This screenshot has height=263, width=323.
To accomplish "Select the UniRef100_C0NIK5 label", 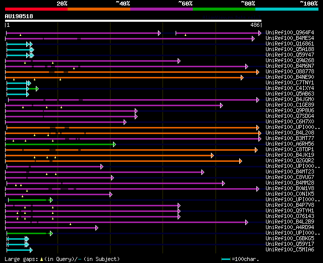I will click(x=290, y=194).
